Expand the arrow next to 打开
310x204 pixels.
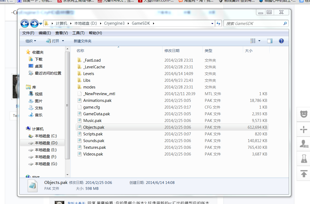[63, 41]
